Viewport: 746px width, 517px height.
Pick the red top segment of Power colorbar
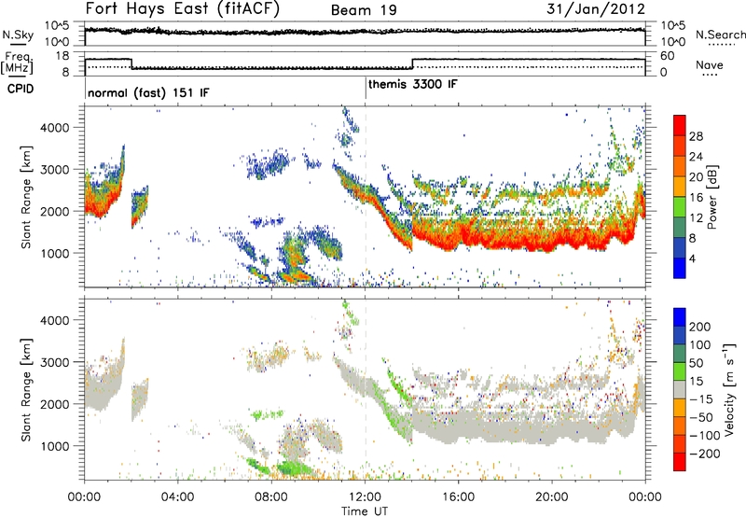pos(680,126)
